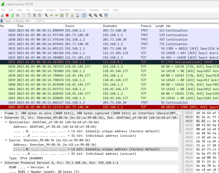The image size is (219, 173).
Task: Toggle auto-scroll to last packet
Action: (77, 15)
